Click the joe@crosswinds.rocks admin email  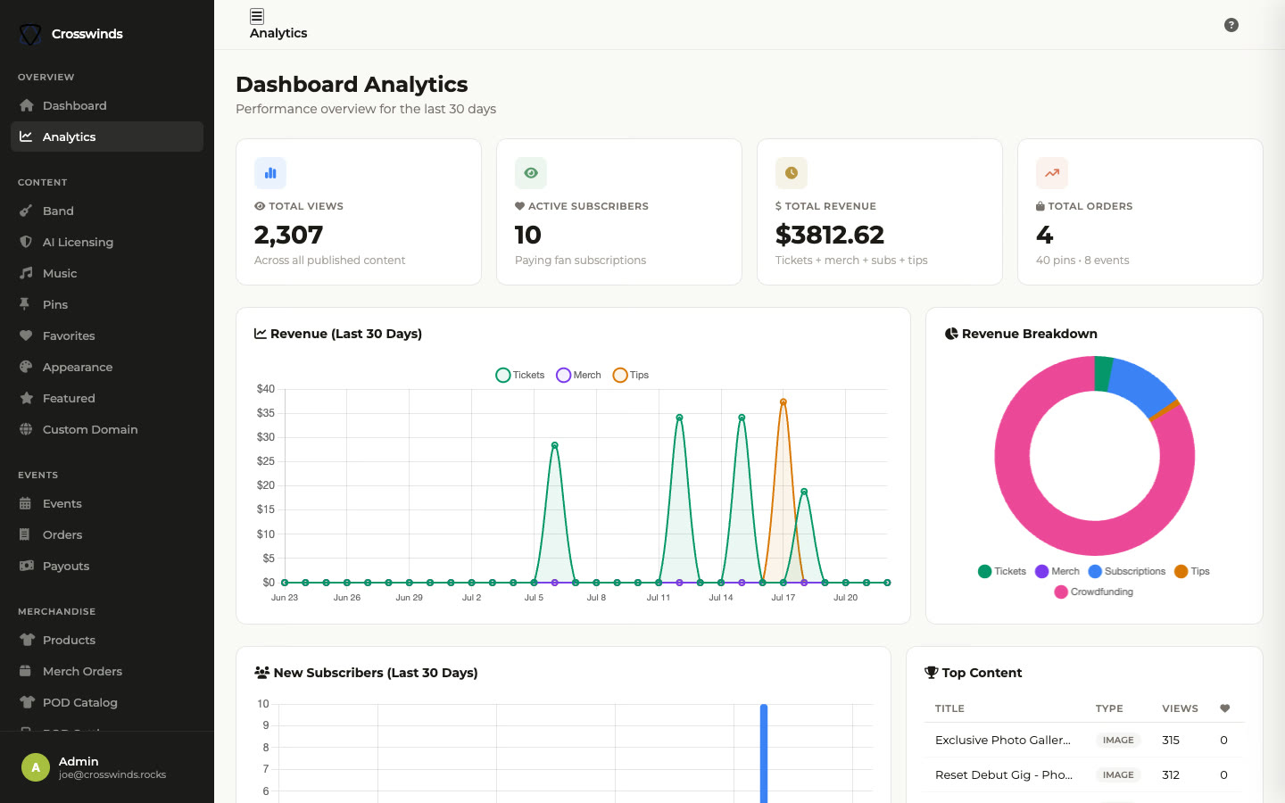click(x=112, y=774)
